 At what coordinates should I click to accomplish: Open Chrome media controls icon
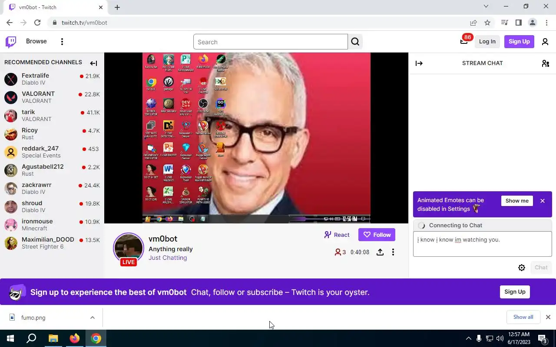tap(504, 23)
